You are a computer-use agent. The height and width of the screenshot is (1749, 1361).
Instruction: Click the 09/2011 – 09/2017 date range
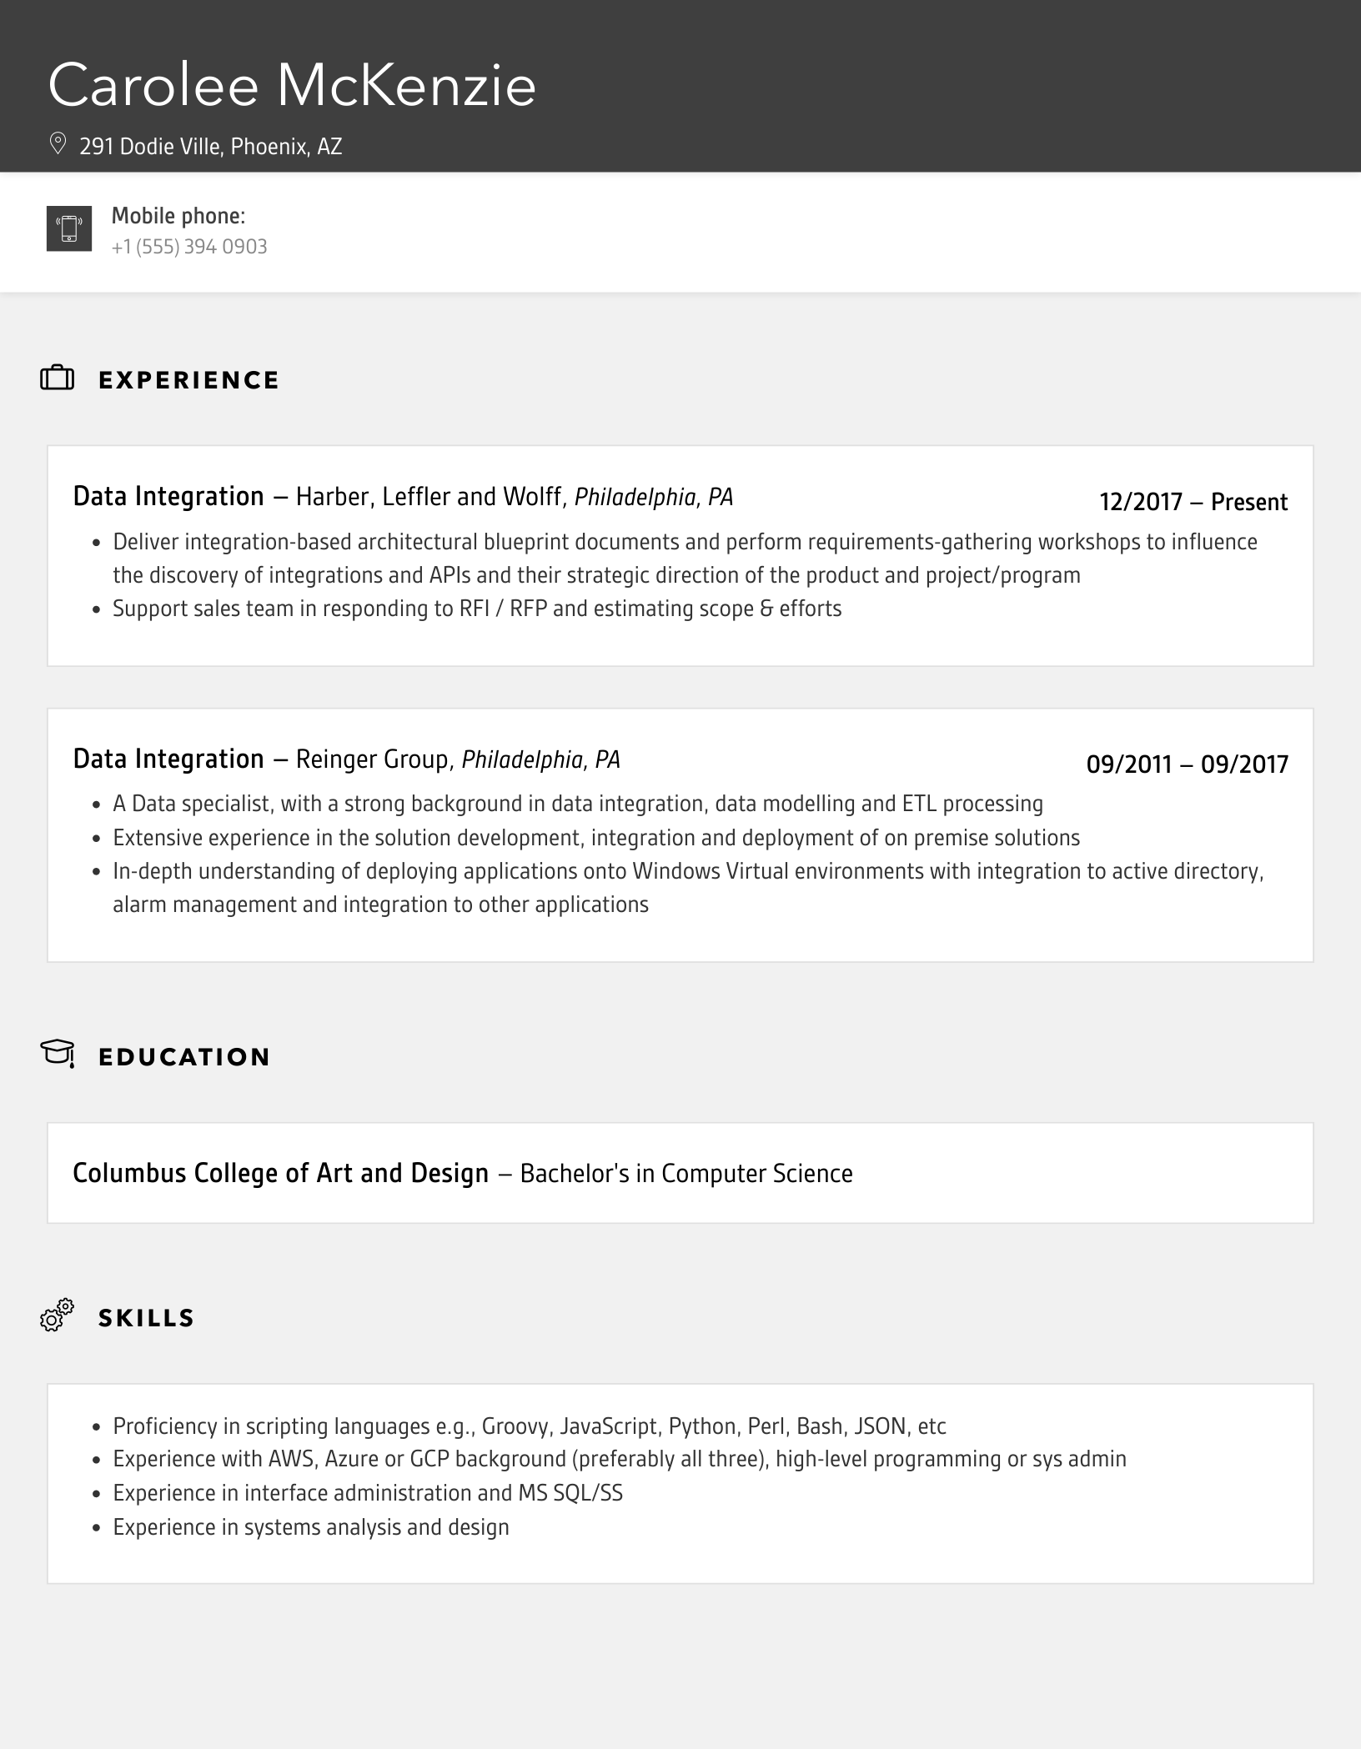tap(1187, 764)
